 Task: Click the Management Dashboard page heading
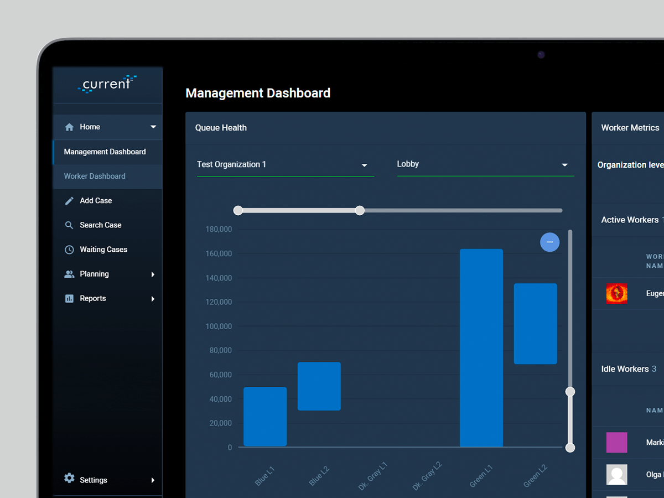click(x=258, y=93)
